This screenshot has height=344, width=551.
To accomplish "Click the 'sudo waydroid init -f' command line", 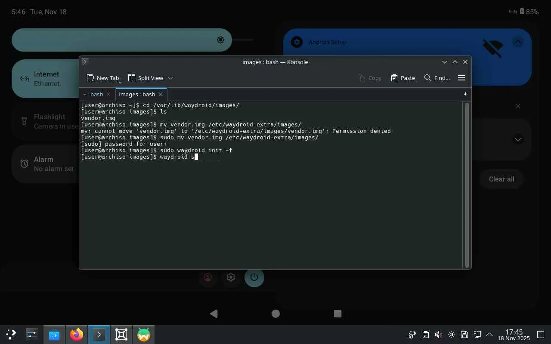I will [157, 150].
